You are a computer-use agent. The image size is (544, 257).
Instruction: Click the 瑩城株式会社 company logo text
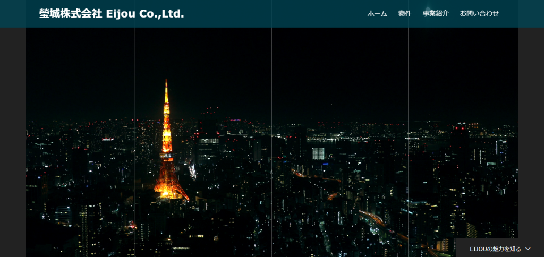[x=70, y=14]
